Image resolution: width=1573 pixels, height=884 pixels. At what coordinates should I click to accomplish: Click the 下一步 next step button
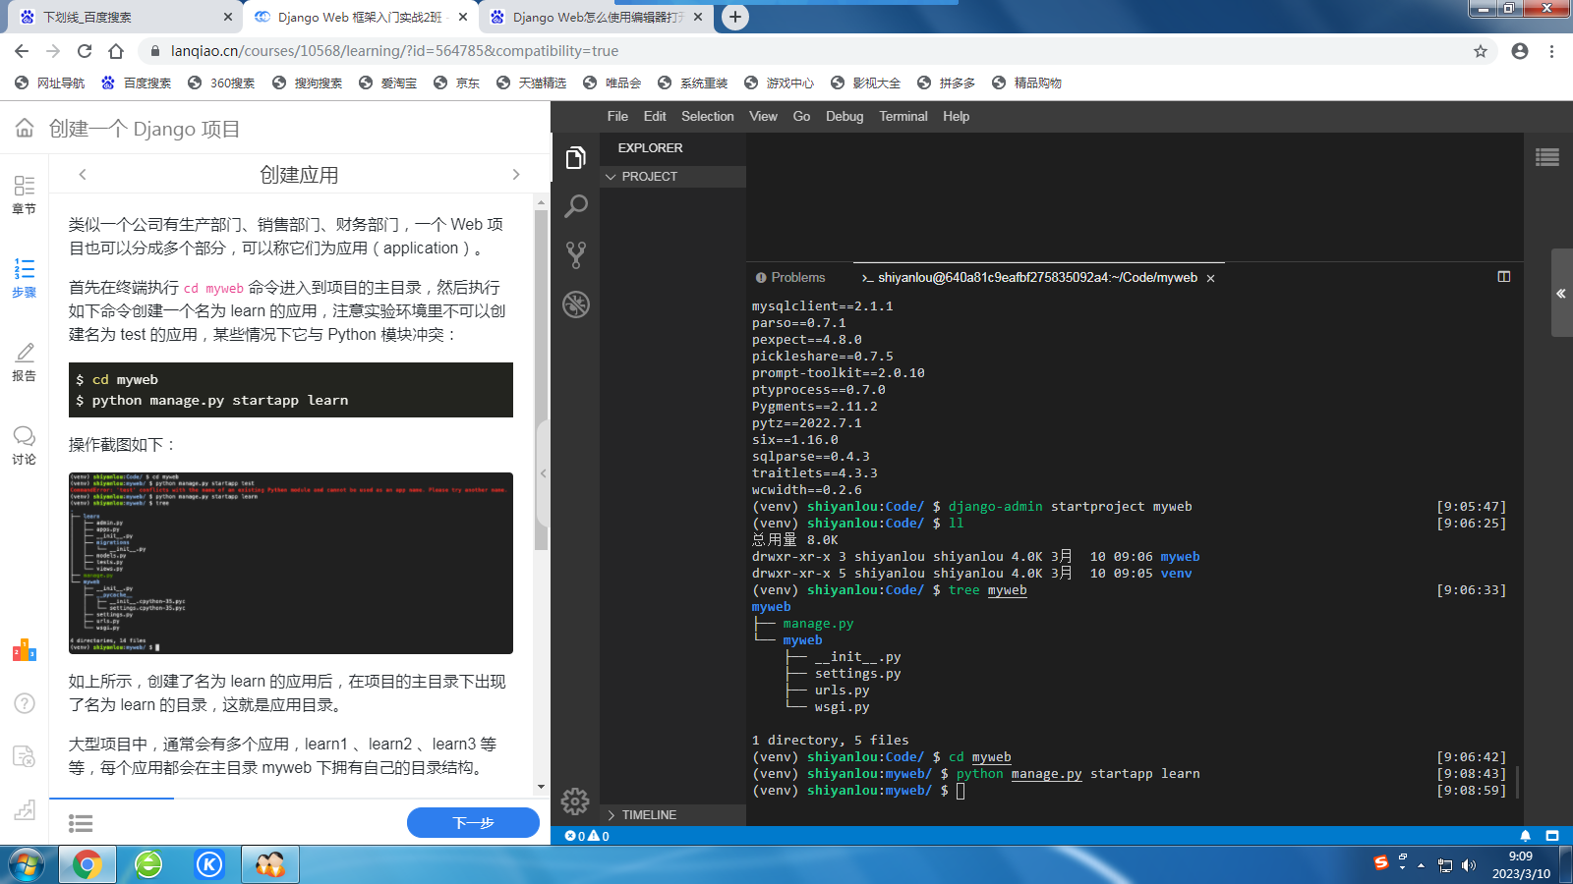(473, 823)
